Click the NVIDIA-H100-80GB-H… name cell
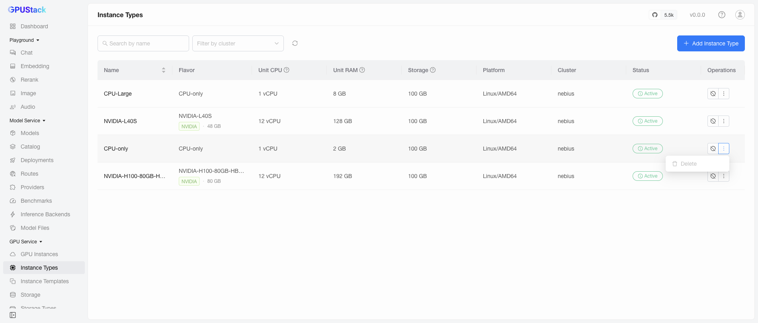 (135, 176)
